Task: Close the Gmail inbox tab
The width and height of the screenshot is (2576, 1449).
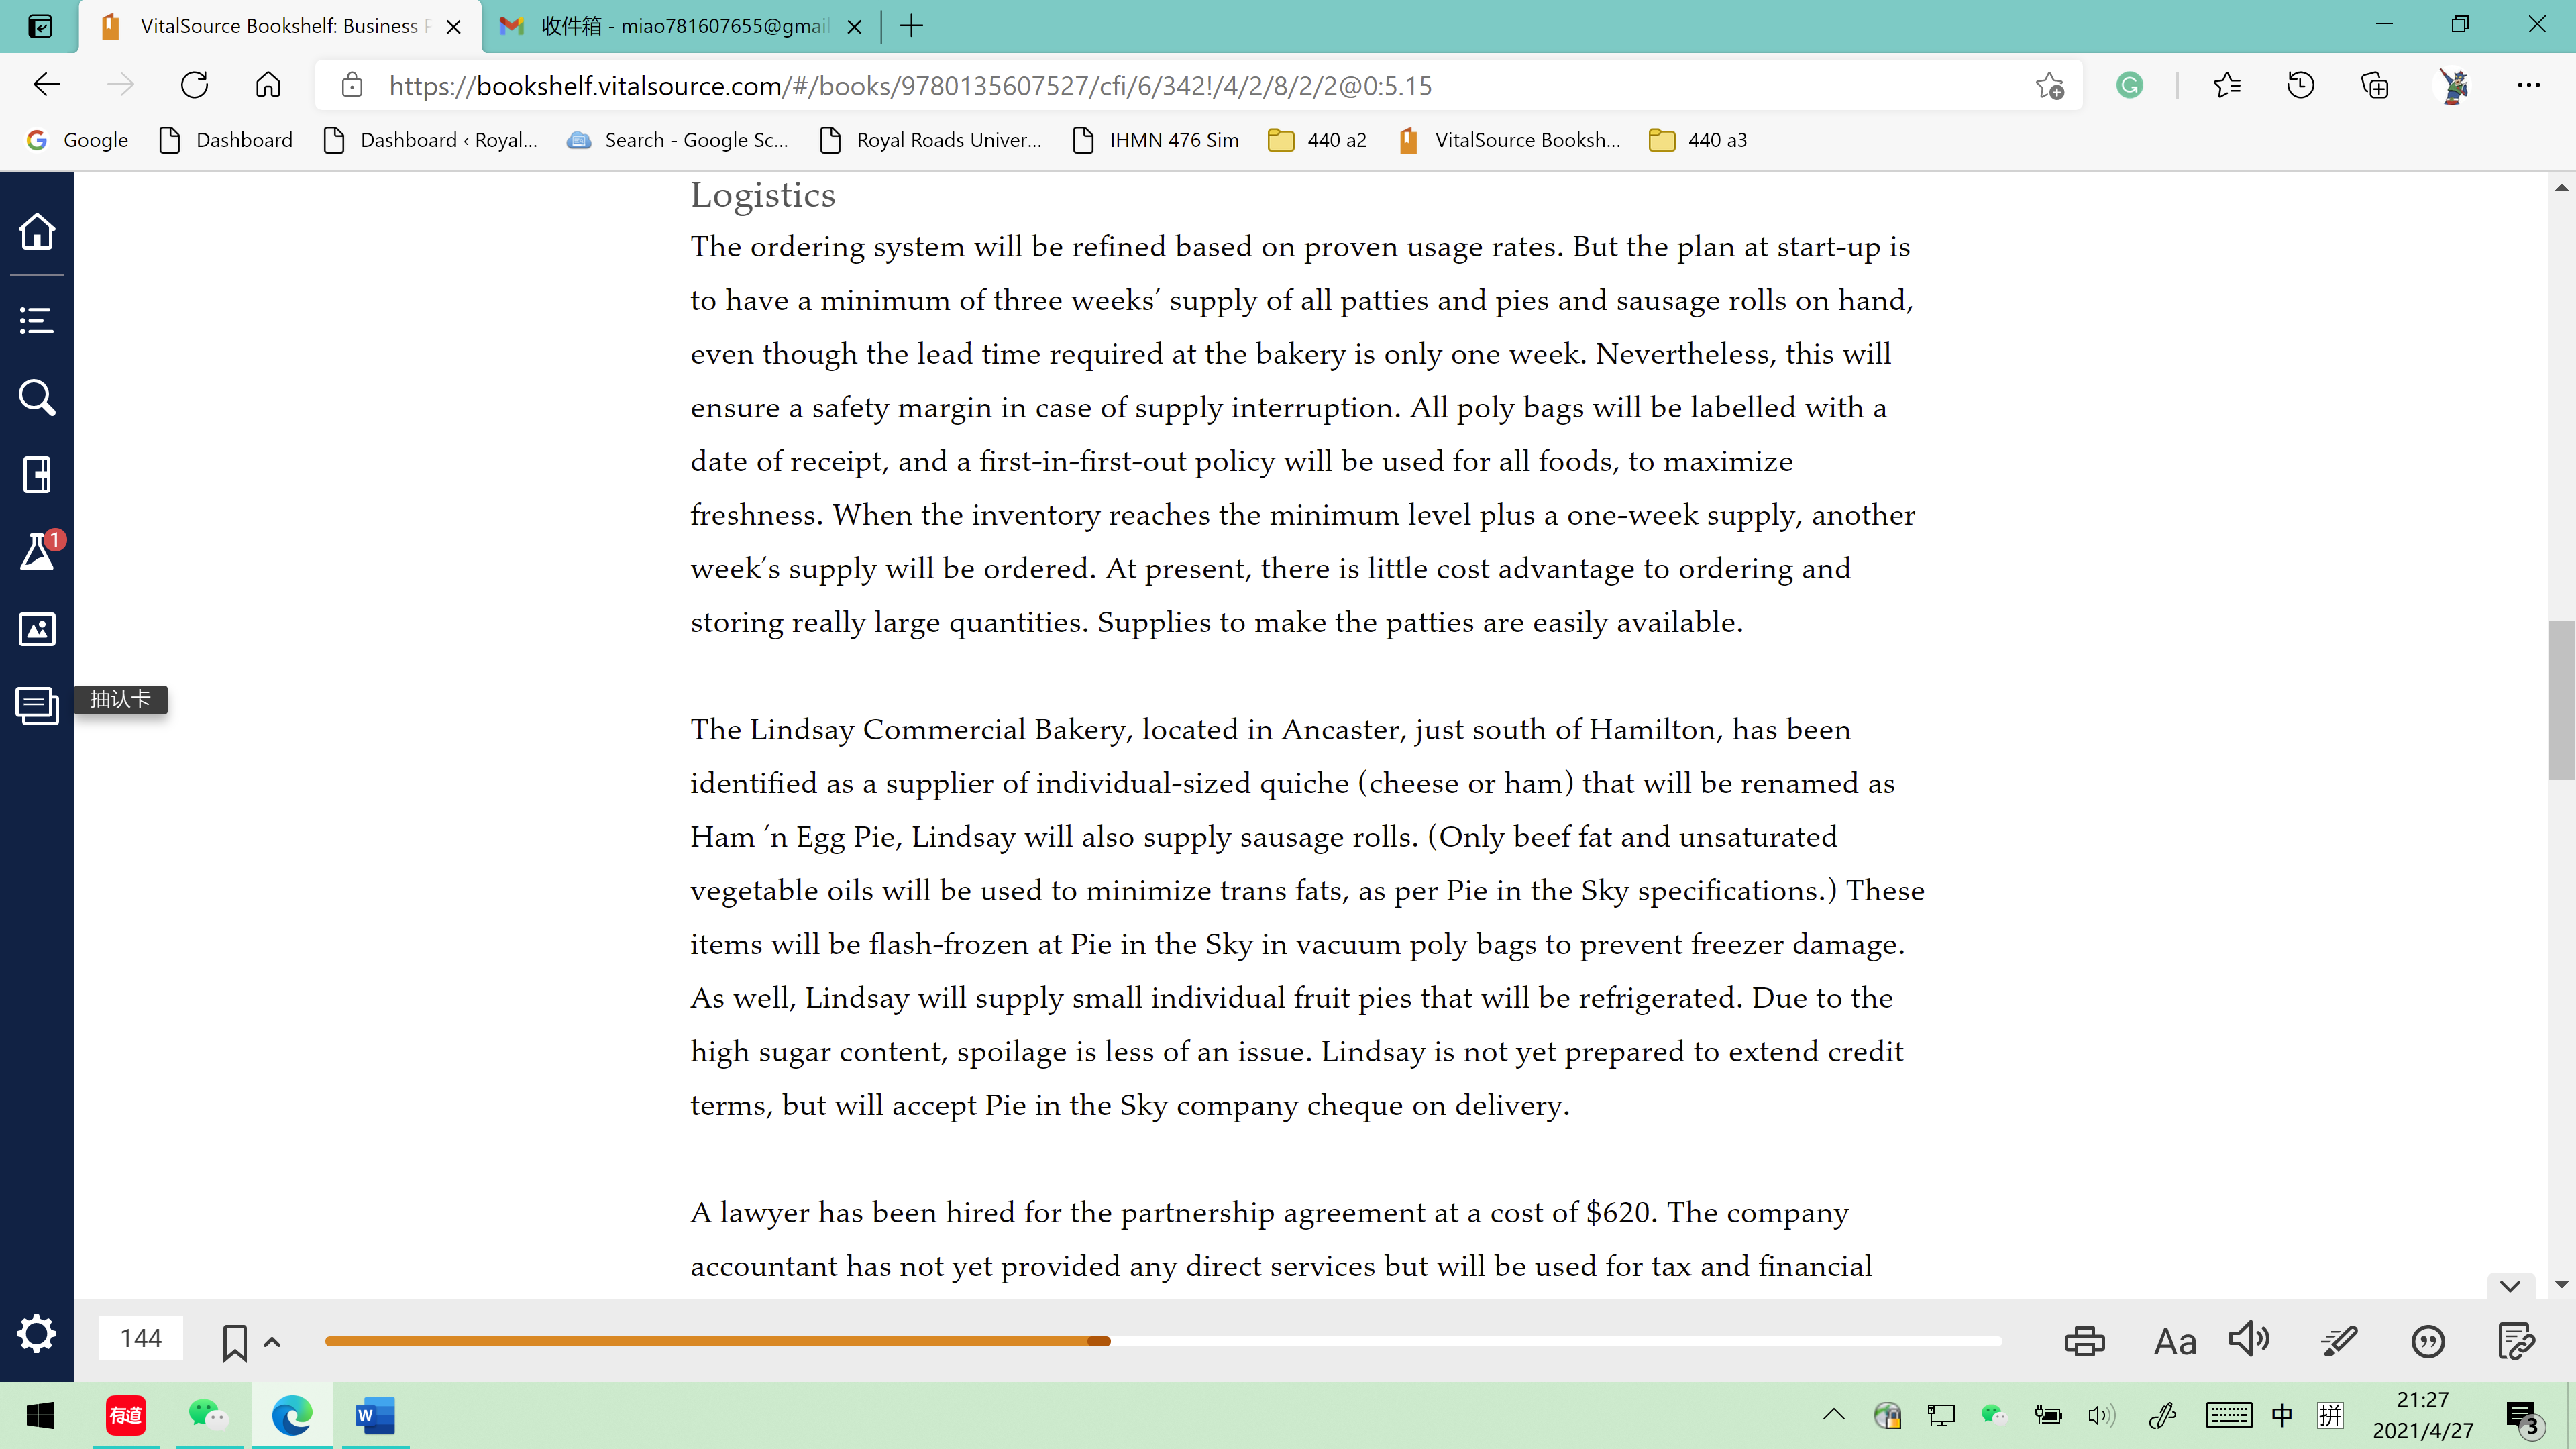Action: coord(855,27)
